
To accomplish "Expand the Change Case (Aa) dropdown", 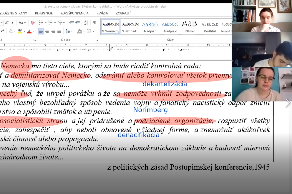I will point(22,23).
